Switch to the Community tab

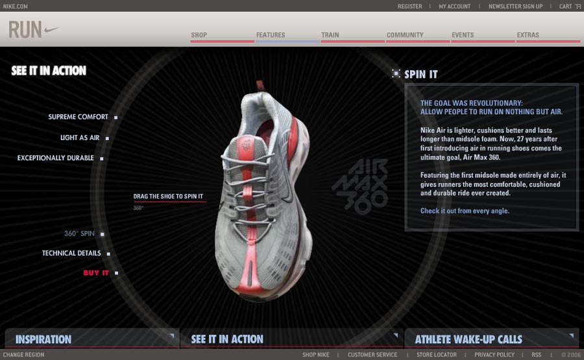[405, 35]
